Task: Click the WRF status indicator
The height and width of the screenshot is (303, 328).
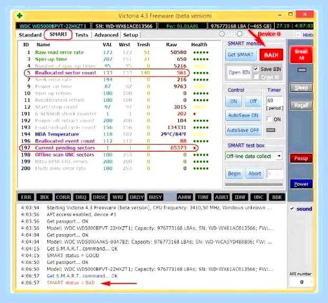Action: point(118,197)
